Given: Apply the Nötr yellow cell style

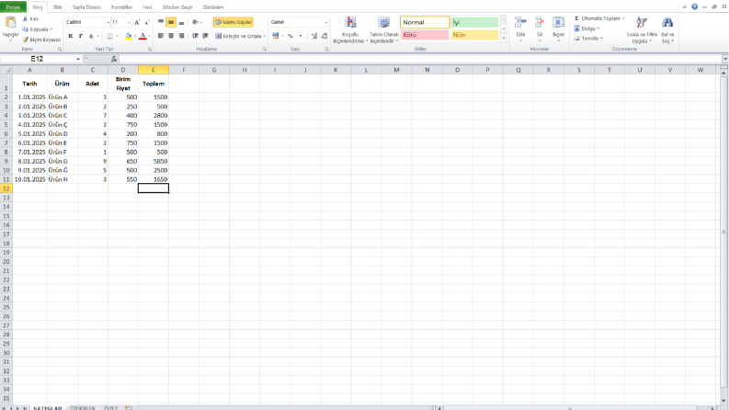Looking at the screenshot, I should [474, 35].
